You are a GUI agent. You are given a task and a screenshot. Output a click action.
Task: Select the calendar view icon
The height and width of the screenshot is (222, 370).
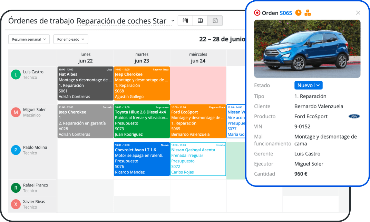pos(215,21)
